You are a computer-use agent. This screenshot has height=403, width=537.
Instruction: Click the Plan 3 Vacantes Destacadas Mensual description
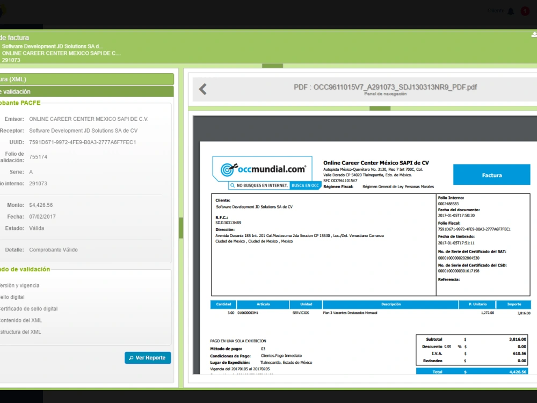(350, 313)
